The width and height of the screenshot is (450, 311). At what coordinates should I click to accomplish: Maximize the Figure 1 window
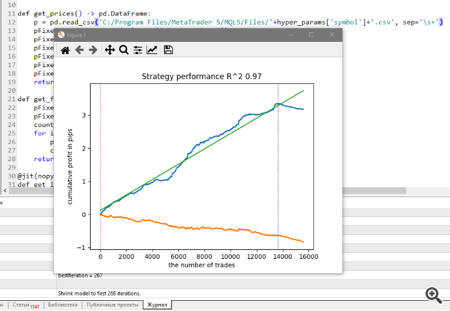311,35
